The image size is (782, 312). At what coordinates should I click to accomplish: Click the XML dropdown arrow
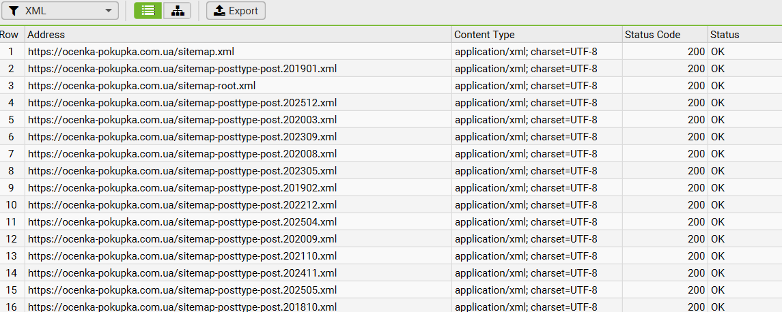coord(109,11)
